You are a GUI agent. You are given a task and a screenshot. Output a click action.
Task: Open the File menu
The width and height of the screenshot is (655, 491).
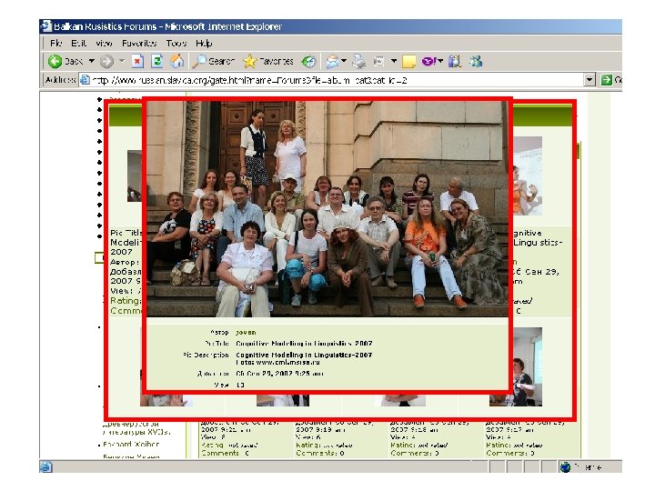click(x=55, y=43)
